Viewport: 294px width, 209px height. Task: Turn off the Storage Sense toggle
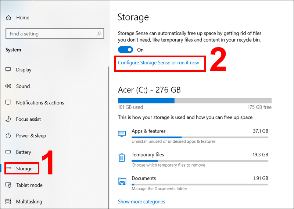tap(126, 50)
